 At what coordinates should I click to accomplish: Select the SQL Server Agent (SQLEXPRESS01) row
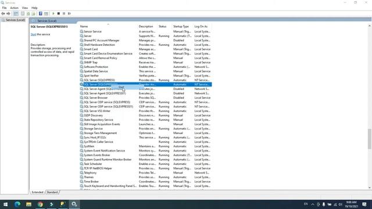pos(146,93)
